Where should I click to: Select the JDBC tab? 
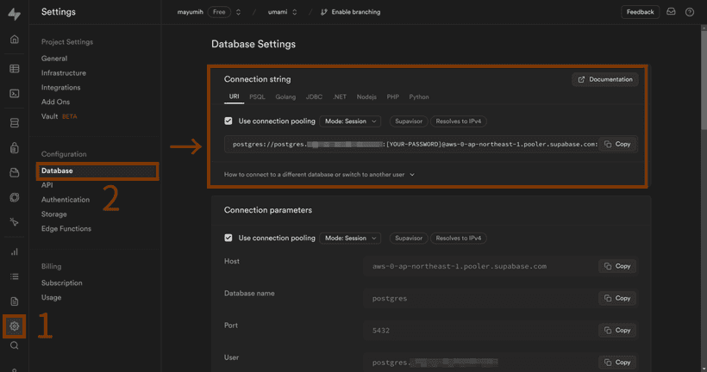pyautogui.click(x=314, y=96)
